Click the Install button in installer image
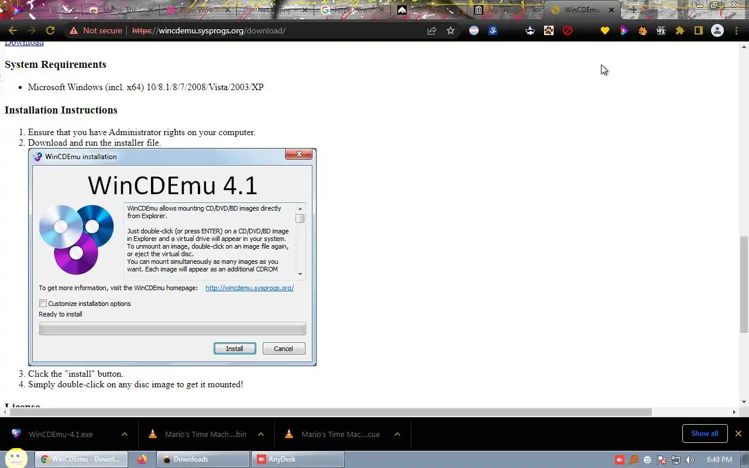 click(235, 349)
